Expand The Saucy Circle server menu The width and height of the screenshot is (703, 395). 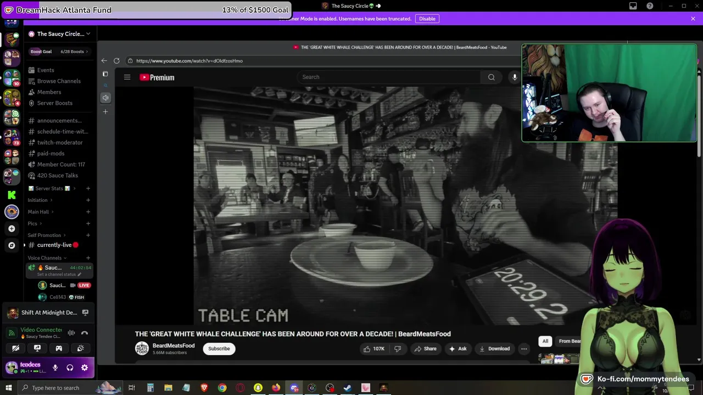(60, 34)
